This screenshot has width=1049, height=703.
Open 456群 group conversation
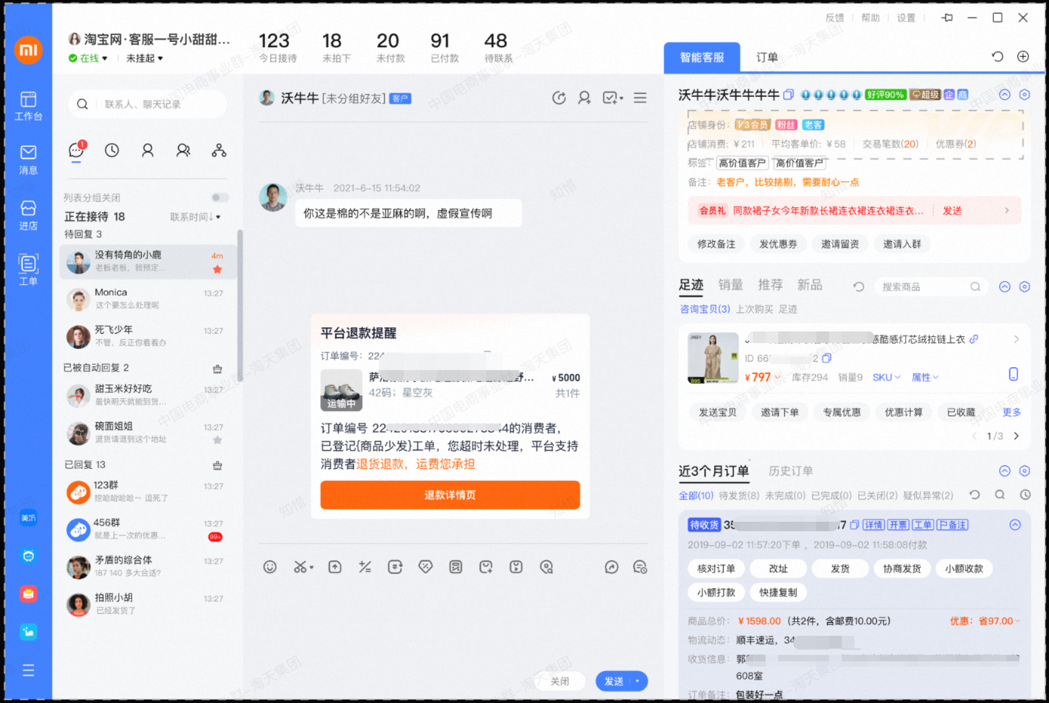click(148, 529)
